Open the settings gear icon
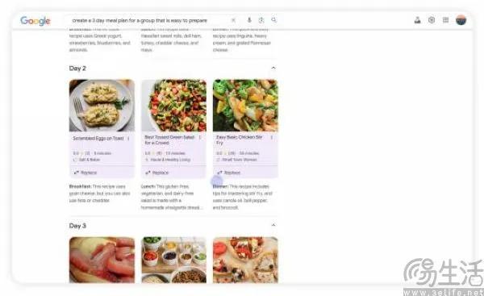This screenshot has height=296, width=484. click(x=432, y=20)
